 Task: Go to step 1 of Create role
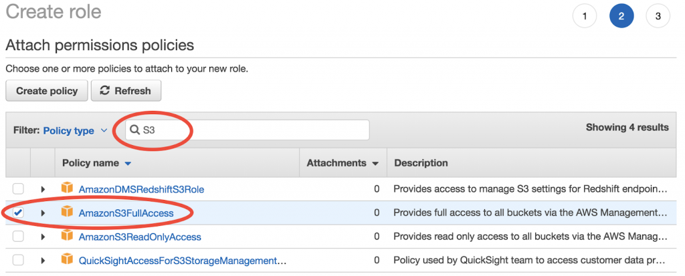pyautogui.click(x=585, y=16)
